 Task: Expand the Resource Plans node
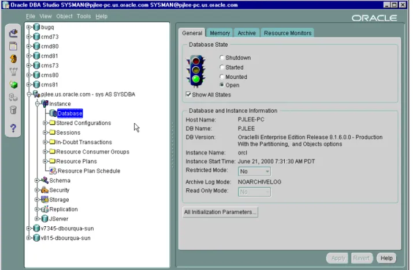coord(45,161)
